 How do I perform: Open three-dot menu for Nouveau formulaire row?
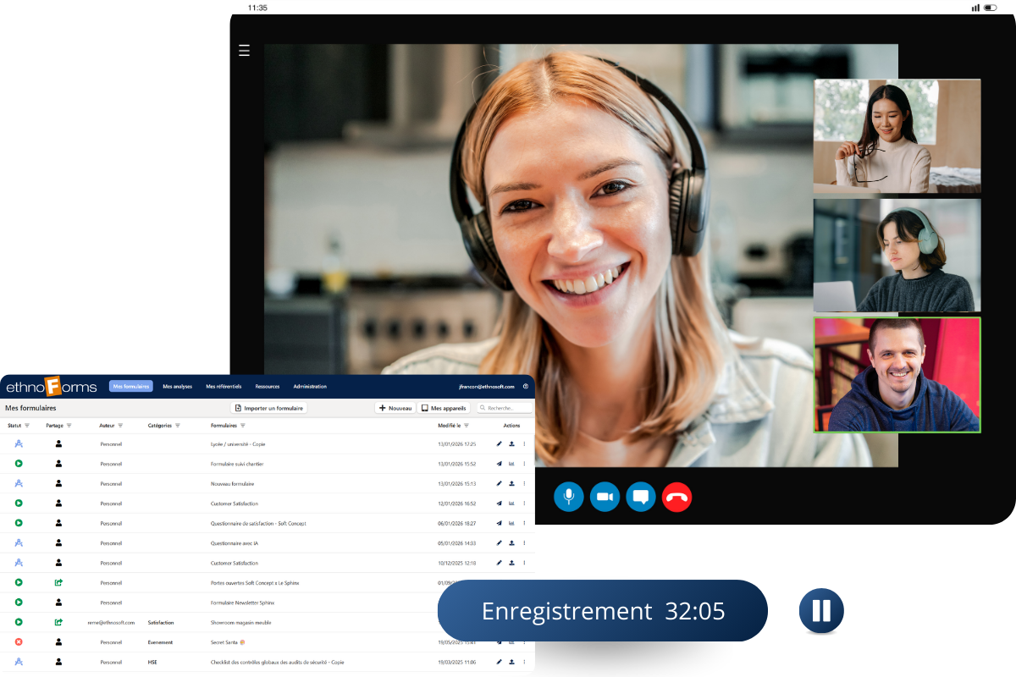[524, 484]
